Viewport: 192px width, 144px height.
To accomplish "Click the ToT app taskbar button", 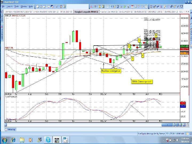I will (x=57, y=140).
